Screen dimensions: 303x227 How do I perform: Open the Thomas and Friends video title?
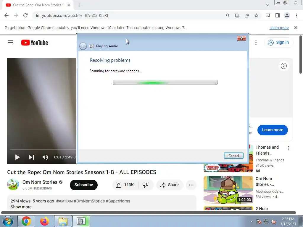pos(267,150)
